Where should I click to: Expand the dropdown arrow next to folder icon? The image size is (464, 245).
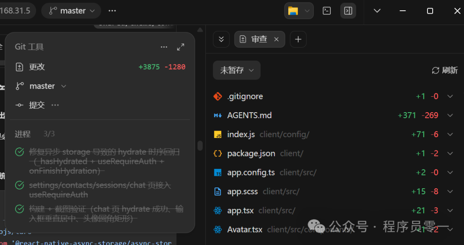(307, 11)
